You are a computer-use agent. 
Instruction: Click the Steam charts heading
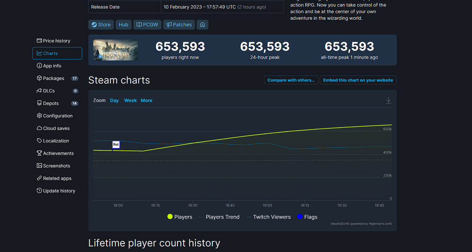[x=119, y=80]
